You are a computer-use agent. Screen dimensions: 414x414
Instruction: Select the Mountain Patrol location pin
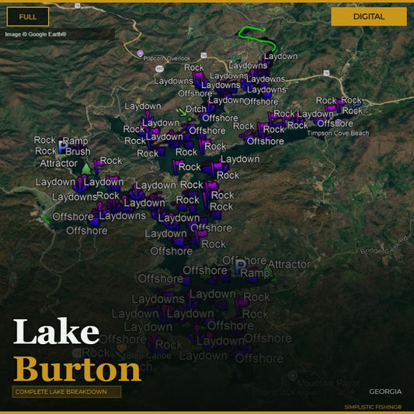[x=293, y=375]
